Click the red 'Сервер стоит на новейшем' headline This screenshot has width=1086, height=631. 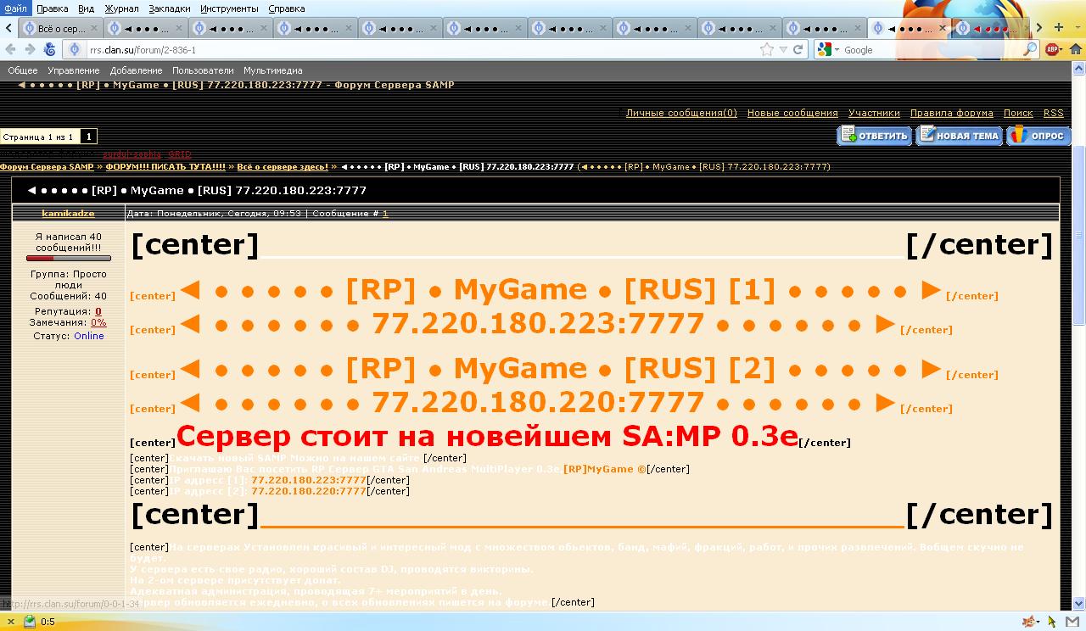487,436
